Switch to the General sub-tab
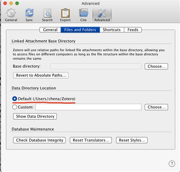The height and width of the screenshot is (172, 180). [x=50, y=30]
